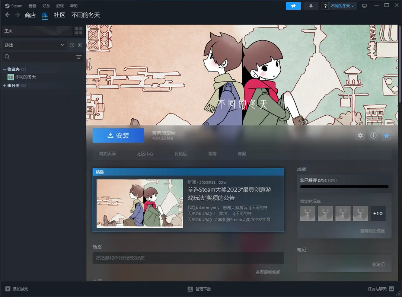Go back with the left arrow
Screen dimensions: 402x297
[x=8, y=15]
